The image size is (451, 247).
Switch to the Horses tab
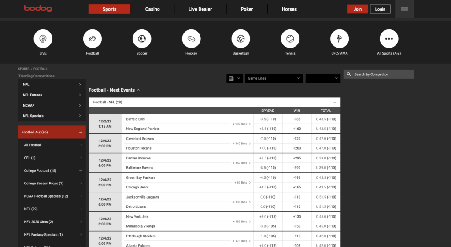(289, 9)
